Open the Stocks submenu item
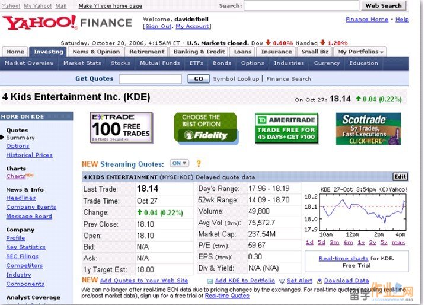 [120, 63]
